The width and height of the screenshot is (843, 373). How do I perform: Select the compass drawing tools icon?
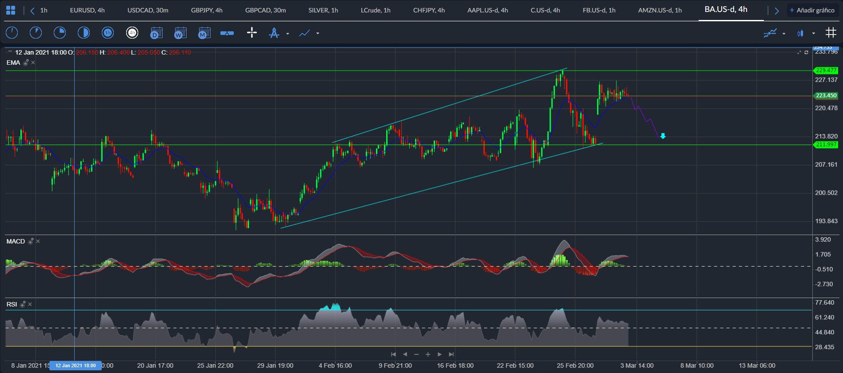pos(274,33)
